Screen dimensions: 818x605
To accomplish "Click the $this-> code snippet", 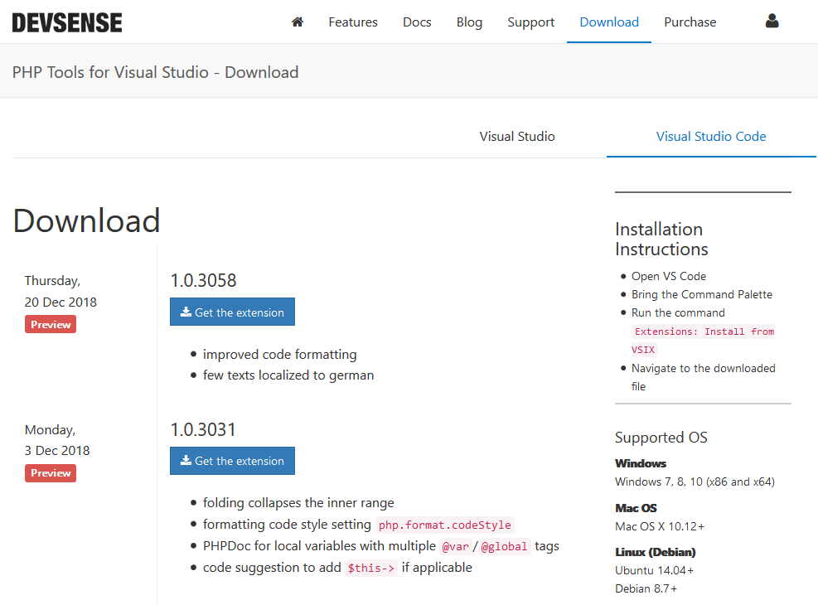I will 371,568.
